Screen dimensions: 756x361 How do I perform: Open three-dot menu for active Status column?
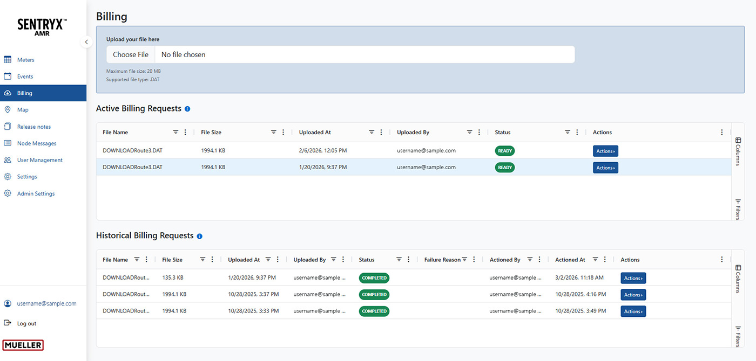coord(577,133)
